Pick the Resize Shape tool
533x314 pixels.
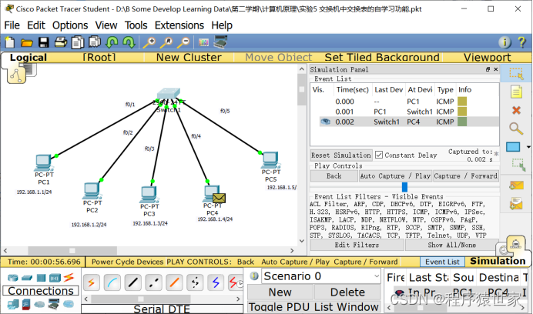coord(518,164)
